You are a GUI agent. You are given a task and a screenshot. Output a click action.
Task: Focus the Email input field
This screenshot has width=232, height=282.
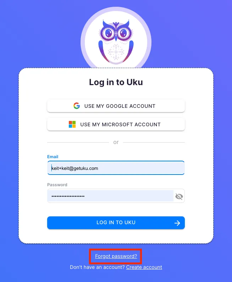[116, 168]
